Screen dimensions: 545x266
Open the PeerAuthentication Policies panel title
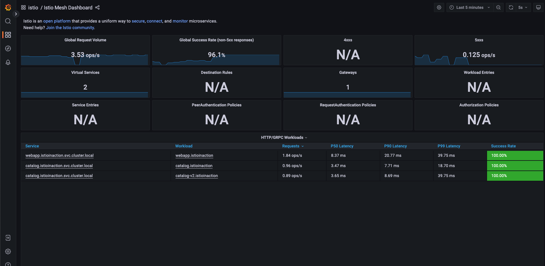pos(217,105)
